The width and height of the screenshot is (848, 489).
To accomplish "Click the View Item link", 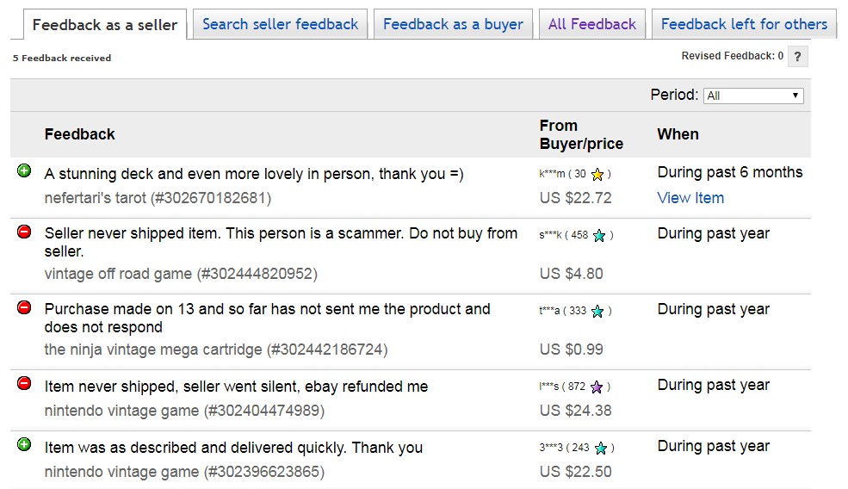I will coord(690,198).
